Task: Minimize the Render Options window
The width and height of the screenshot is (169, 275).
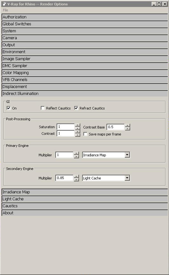Action: tap(154, 4)
